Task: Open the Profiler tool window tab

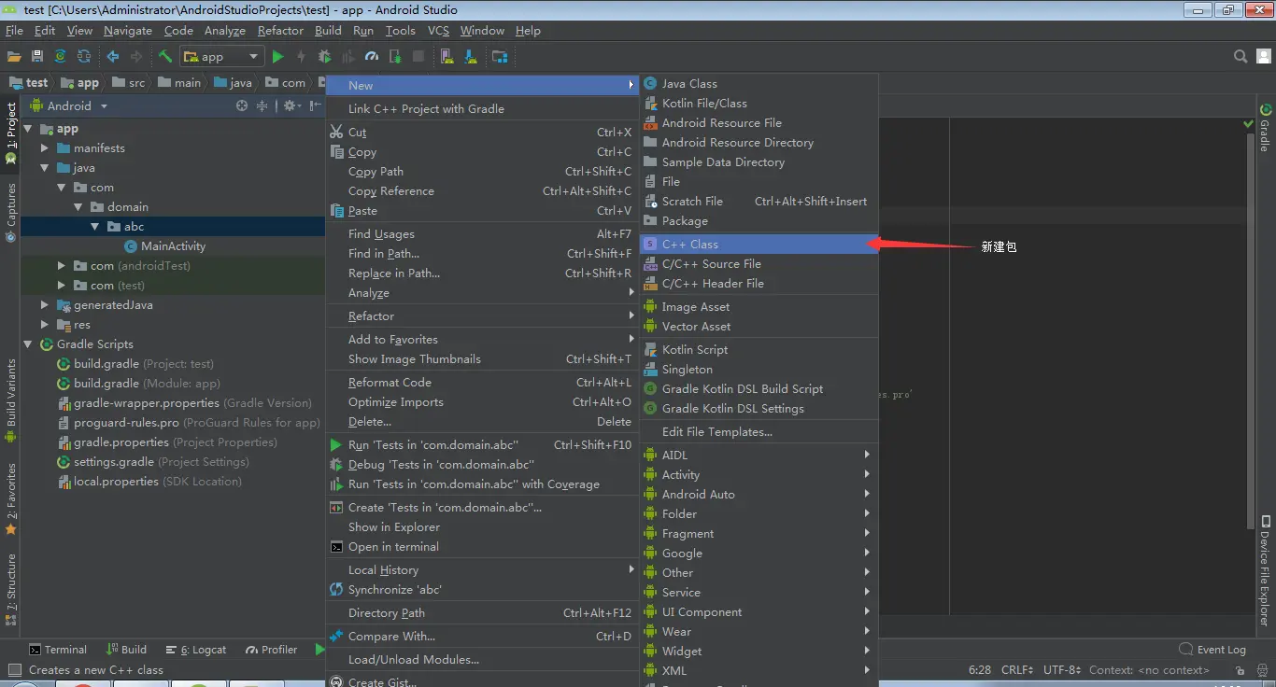Action: tap(271, 650)
